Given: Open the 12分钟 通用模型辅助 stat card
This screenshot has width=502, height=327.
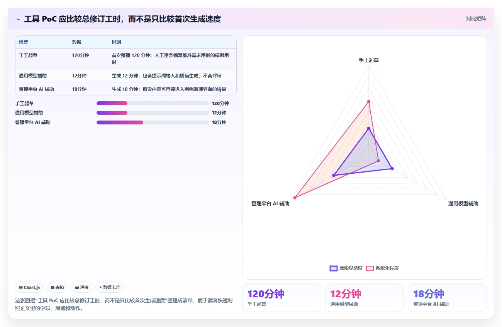Looking at the screenshot, I should coord(365,298).
